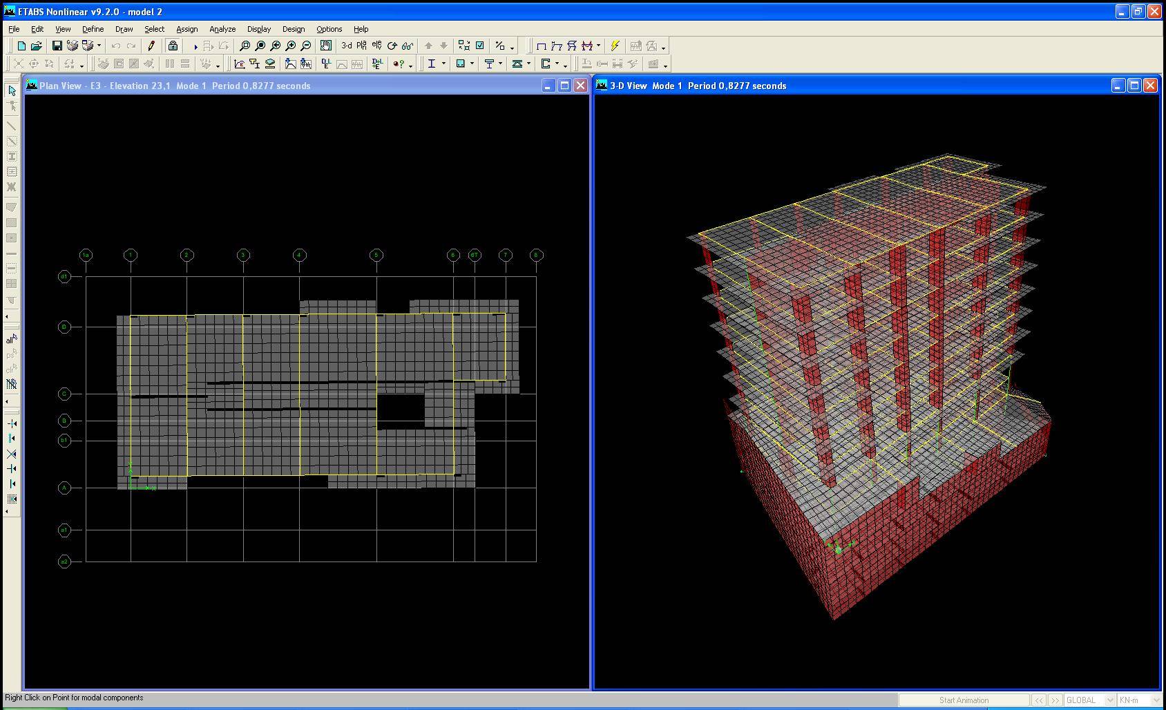1166x710 pixels.
Task: Select the Pan hand tool
Action: (x=325, y=46)
